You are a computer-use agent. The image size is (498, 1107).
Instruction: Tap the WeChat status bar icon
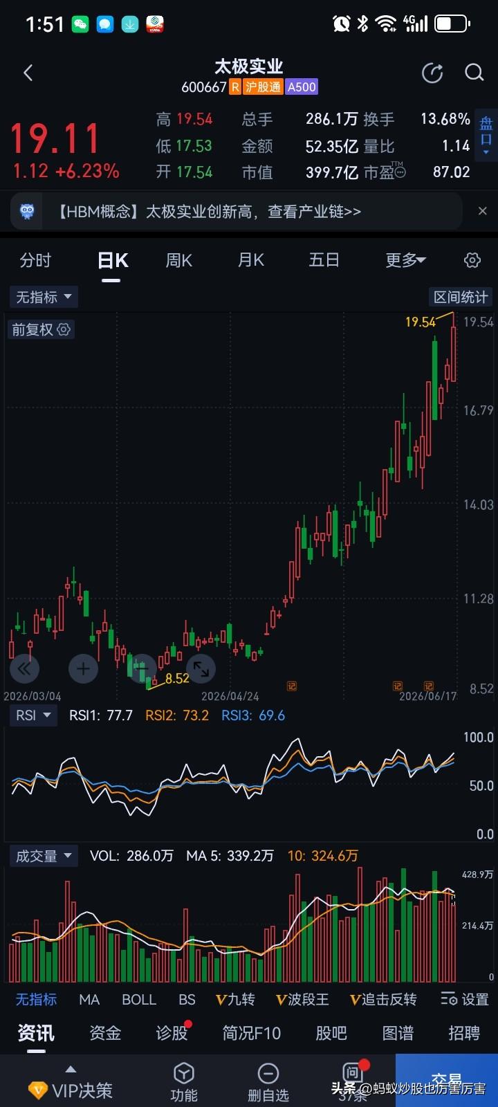(x=80, y=25)
